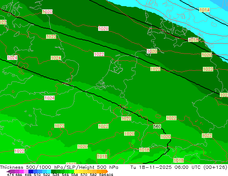Click the legend value 606

pyautogui.click(x=110, y=175)
